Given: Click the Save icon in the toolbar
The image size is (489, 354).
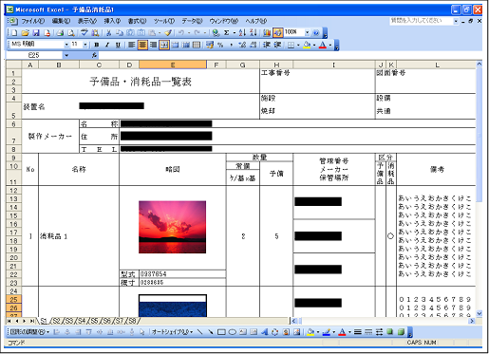Looking at the screenshot, I should (x=36, y=32).
